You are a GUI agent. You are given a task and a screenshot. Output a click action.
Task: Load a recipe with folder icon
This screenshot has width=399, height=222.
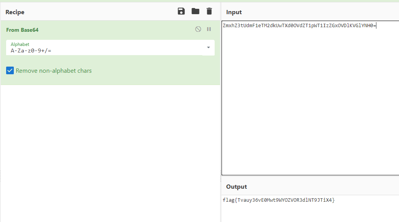pos(195,11)
